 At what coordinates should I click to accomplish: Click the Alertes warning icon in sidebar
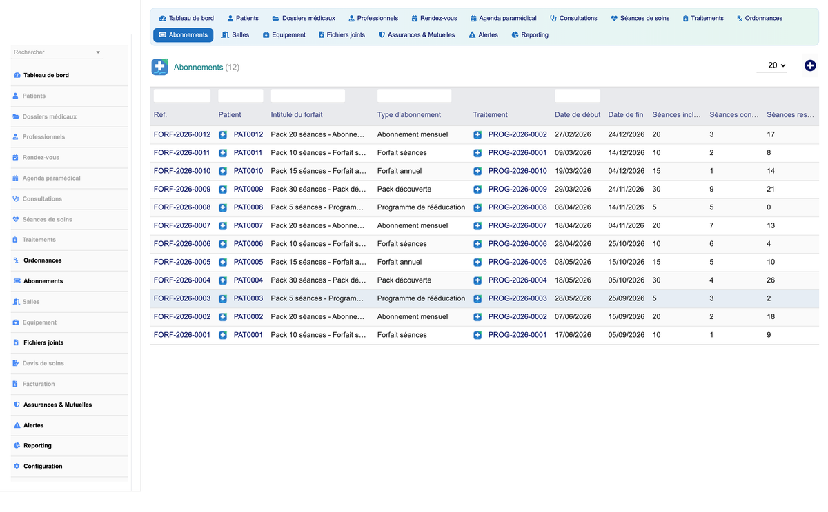pos(17,425)
